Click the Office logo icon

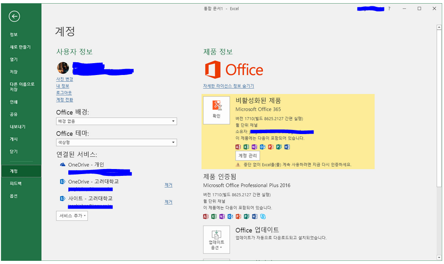212,70
